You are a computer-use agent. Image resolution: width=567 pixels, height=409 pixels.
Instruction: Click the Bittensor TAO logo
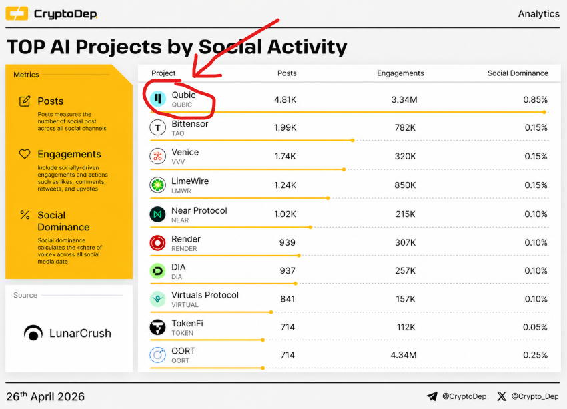click(x=157, y=127)
